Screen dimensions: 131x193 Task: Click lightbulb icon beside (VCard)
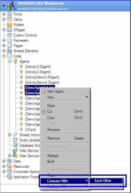(21, 129)
